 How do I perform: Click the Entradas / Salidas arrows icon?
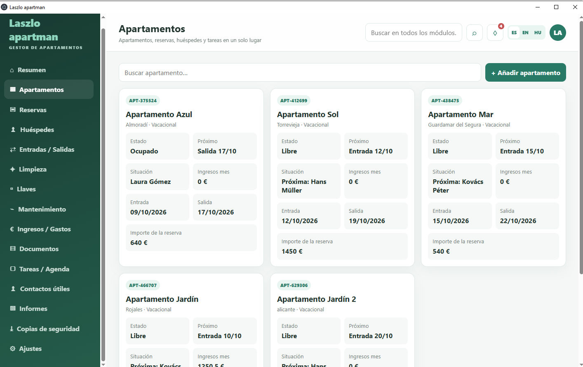[13, 150]
